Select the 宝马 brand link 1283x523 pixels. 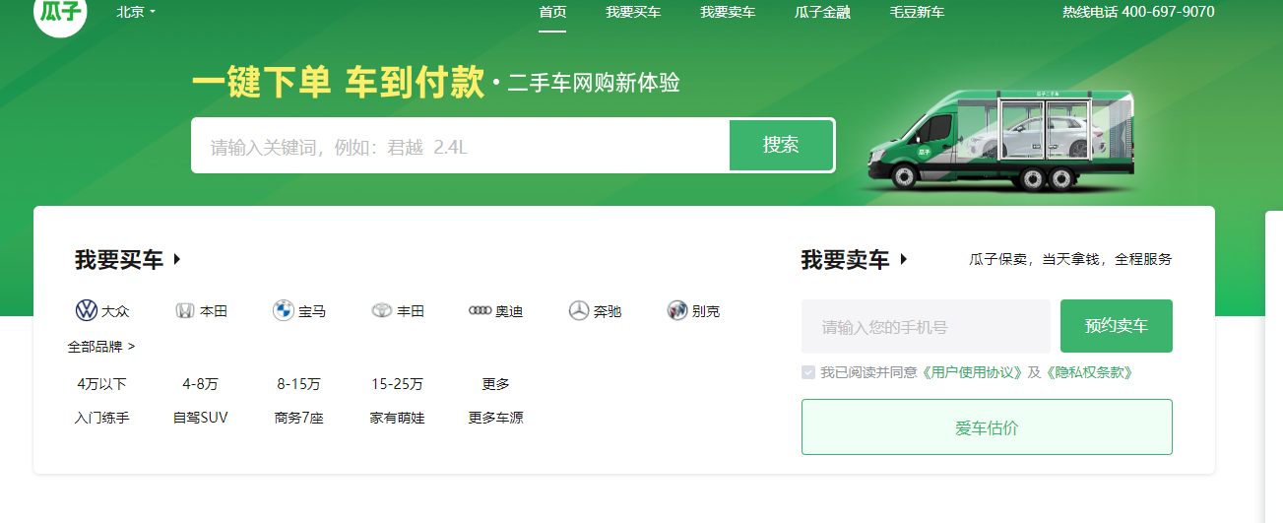click(312, 311)
